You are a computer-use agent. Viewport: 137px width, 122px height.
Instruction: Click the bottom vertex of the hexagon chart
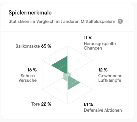(68, 104)
